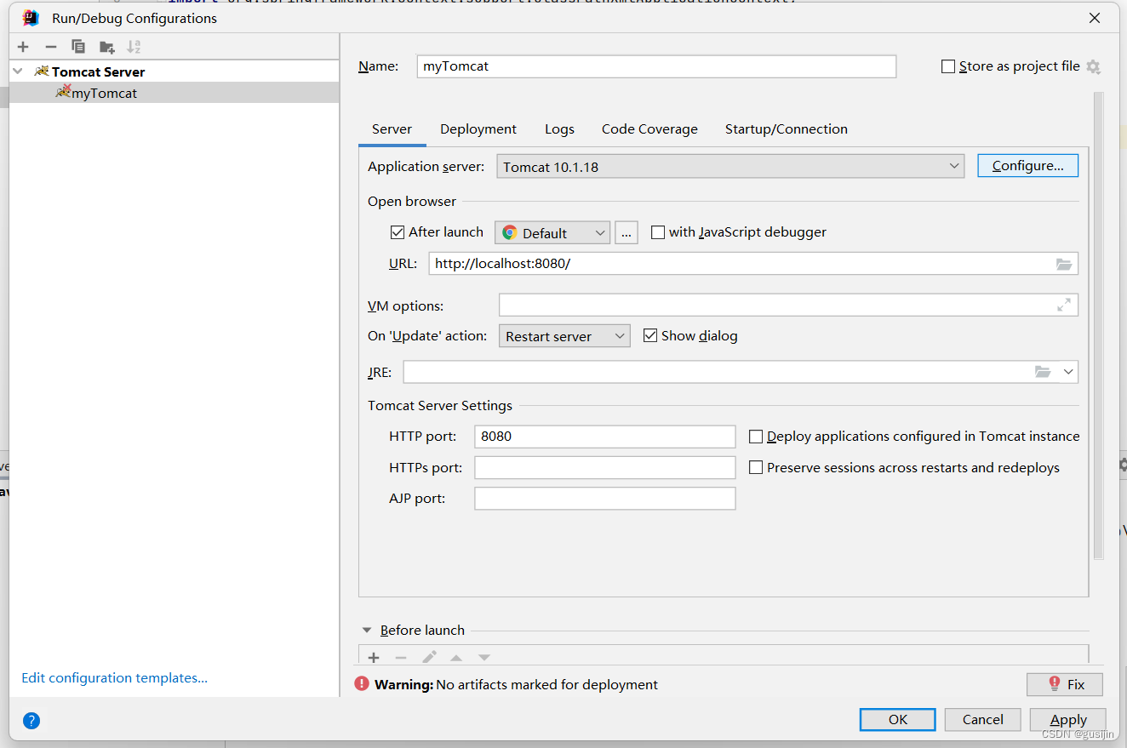Click into AJP port field
This screenshot has width=1127, height=748.
[x=605, y=498]
